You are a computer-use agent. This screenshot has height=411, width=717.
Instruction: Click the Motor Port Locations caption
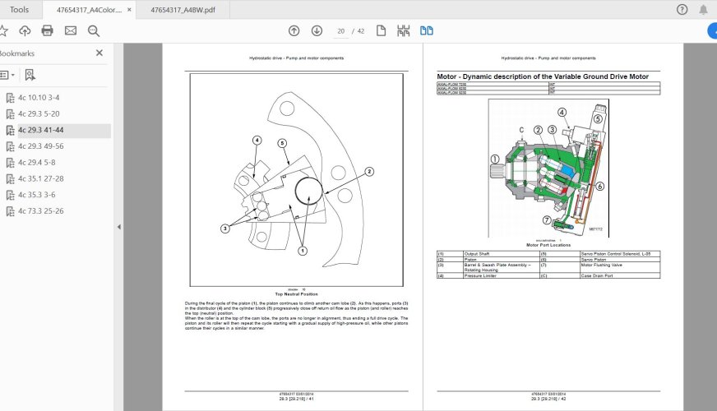548,245
